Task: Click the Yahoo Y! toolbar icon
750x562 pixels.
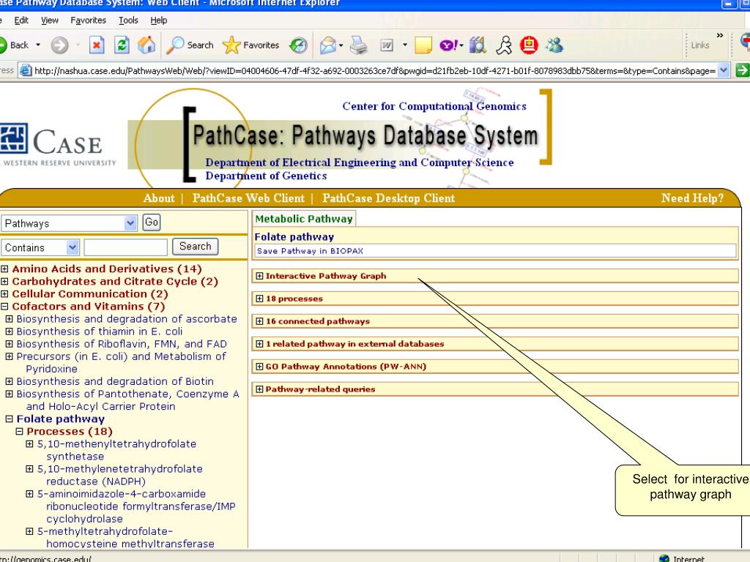Action: click(x=449, y=45)
